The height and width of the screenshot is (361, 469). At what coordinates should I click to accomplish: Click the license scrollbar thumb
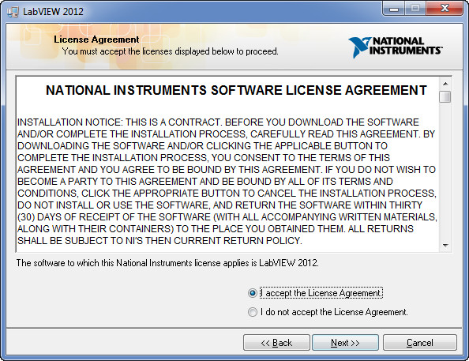[x=445, y=97]
